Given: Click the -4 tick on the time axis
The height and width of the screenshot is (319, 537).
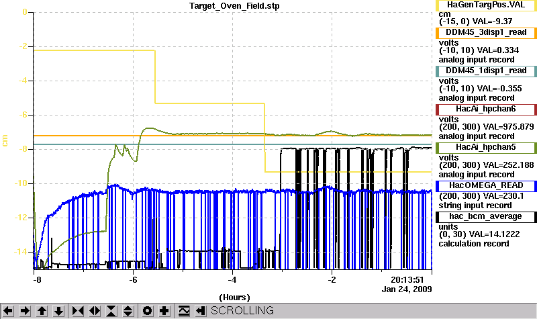Looking at the screenshot, I should click(x=232, y=280).
